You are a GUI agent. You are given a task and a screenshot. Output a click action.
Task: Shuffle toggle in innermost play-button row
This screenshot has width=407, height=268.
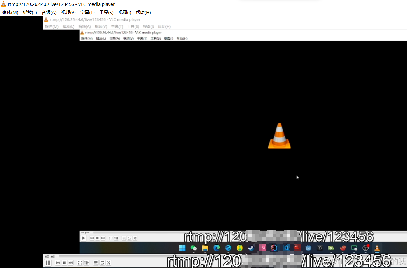135,238
